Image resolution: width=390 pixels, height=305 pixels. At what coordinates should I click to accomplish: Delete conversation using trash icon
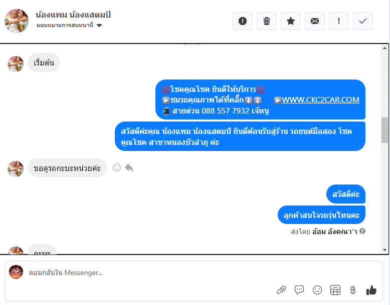pos(267,21)
